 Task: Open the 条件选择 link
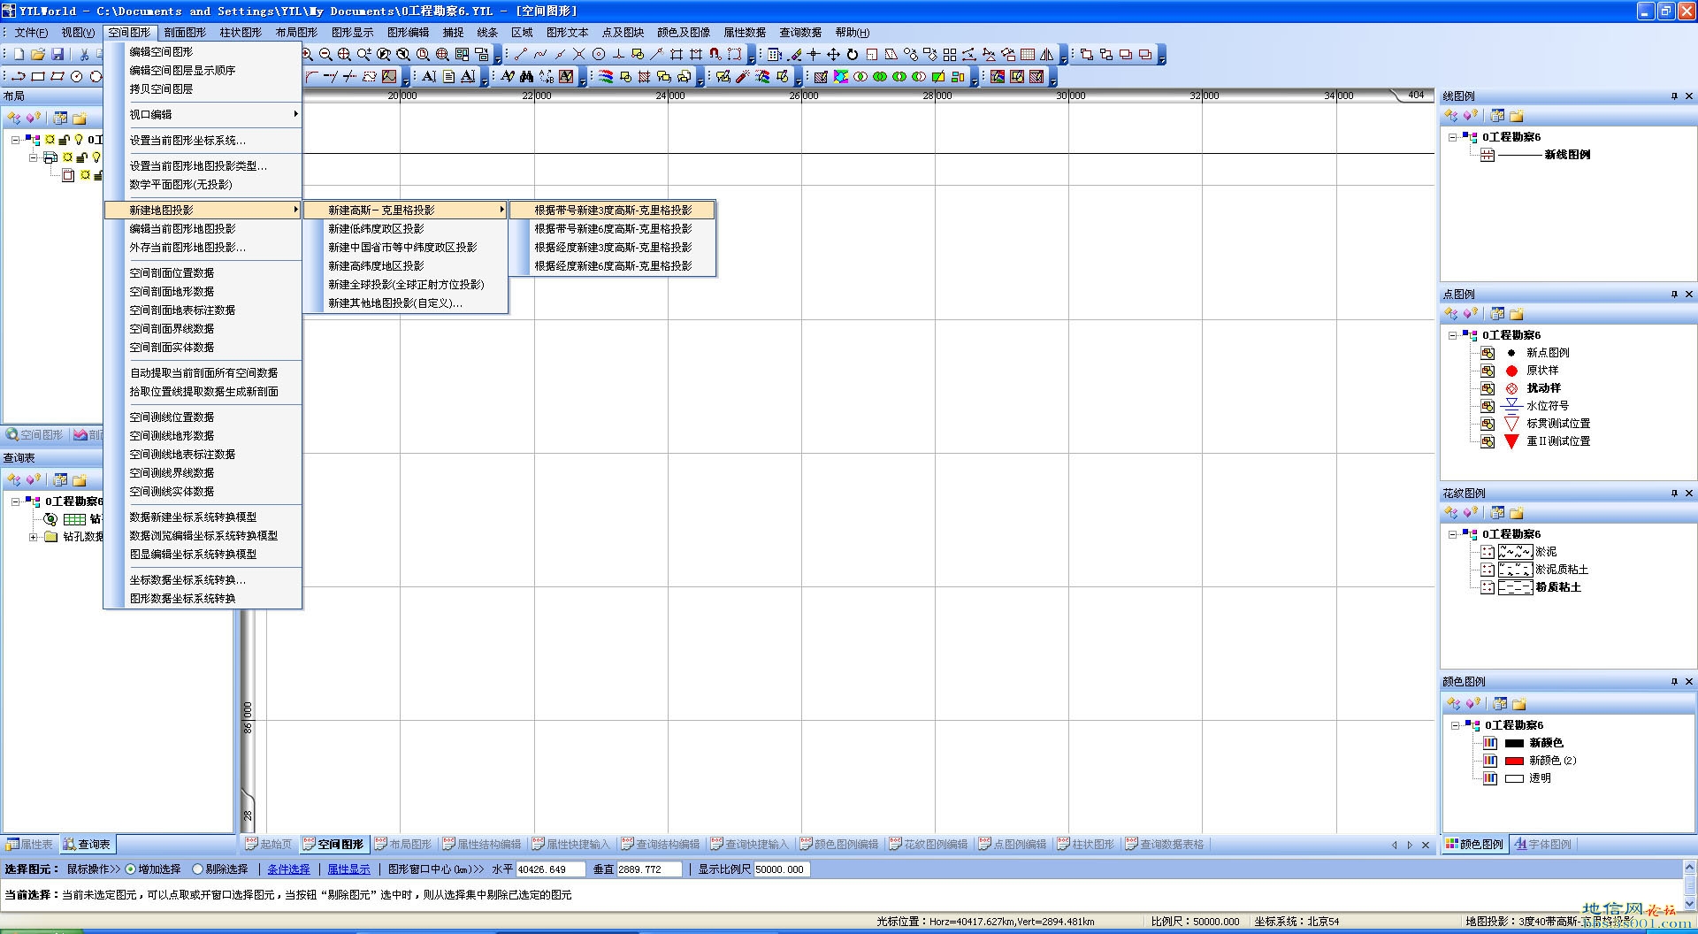pyautogui.click(x=288, y=869)
